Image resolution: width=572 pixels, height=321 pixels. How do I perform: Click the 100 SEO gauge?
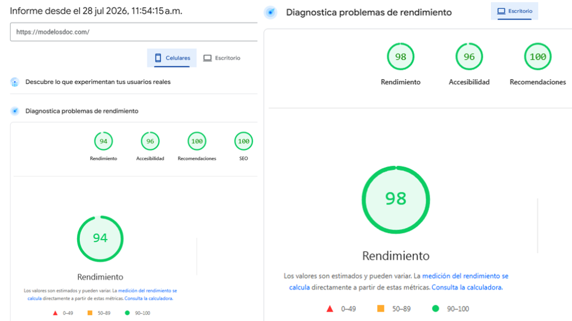pyautogui.click(x=244, y=141)
